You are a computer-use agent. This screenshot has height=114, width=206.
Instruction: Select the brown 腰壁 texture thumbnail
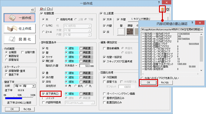pos(130,31)
